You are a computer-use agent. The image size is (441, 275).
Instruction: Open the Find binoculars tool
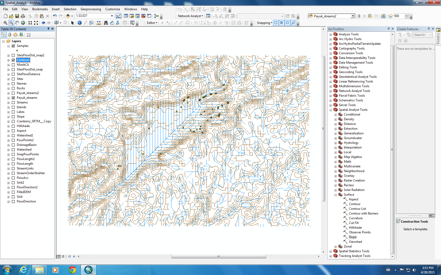pos(106,23)
